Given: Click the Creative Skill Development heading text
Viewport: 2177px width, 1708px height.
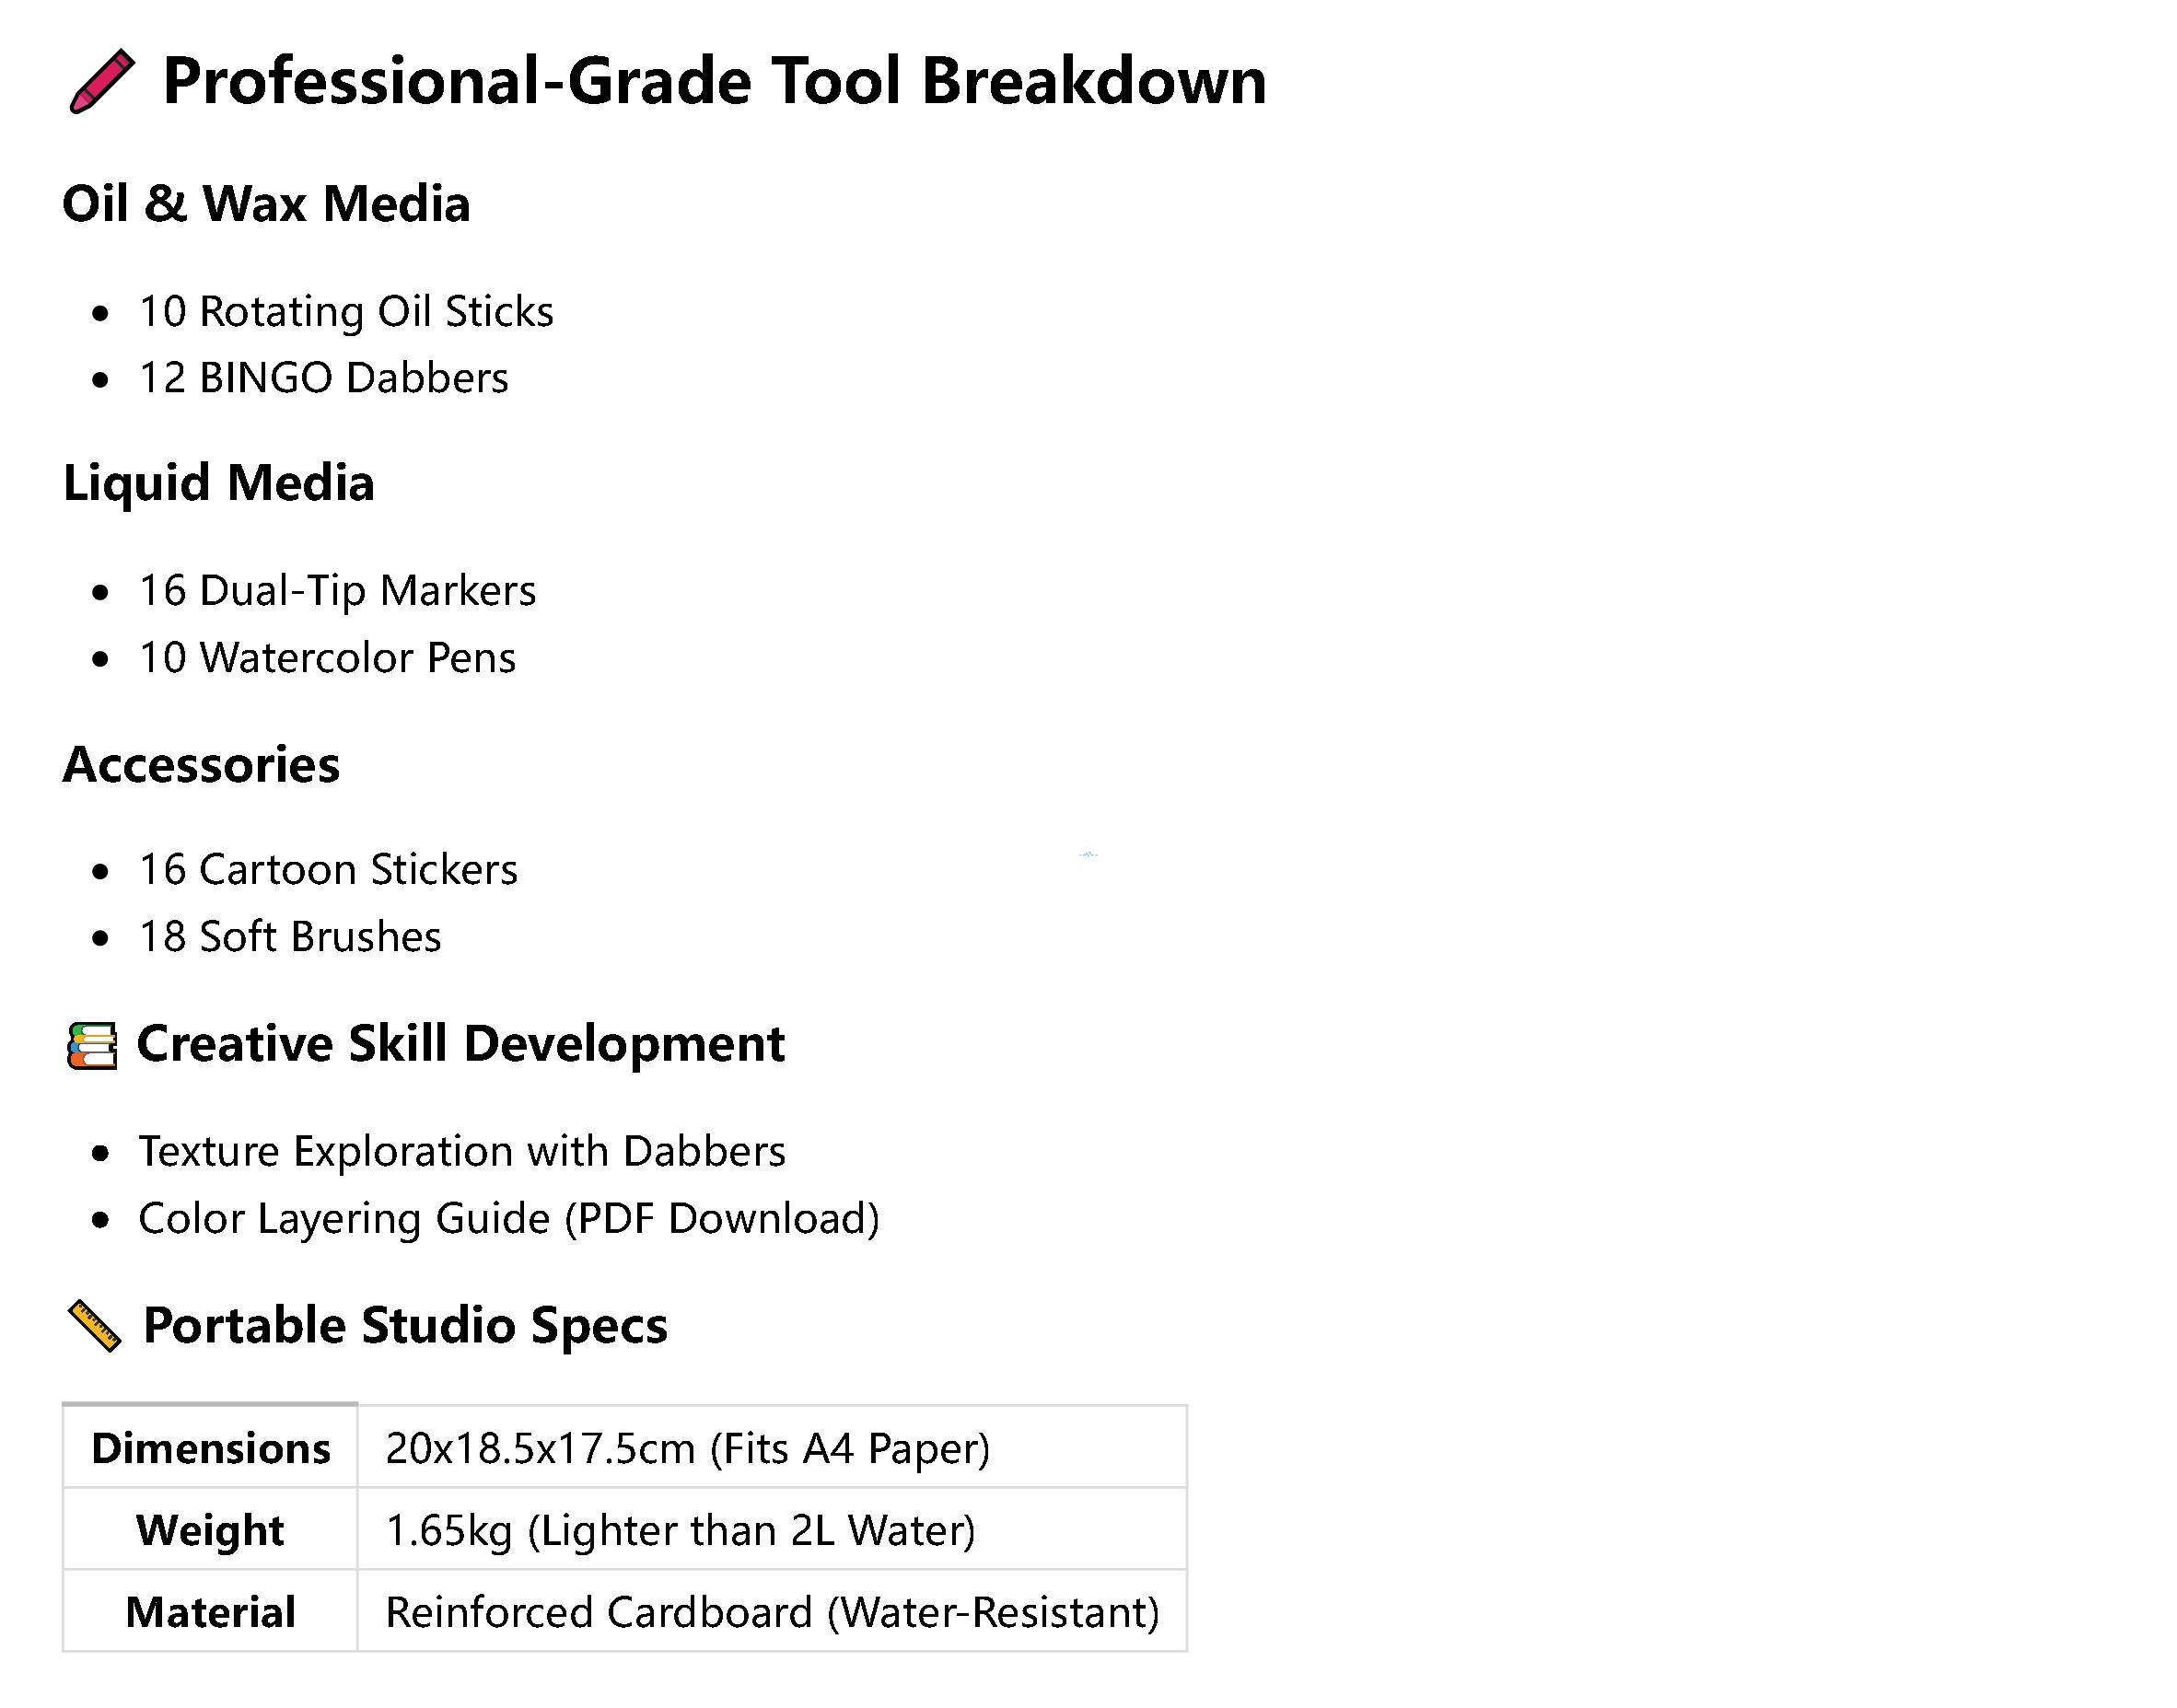Looking at the screenshot, I should point(460,1045).
